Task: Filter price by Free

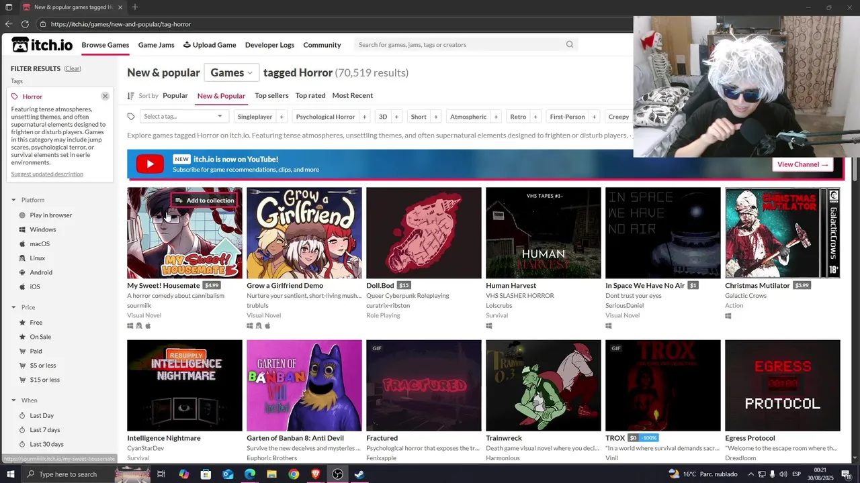Action: pos(36,323)
